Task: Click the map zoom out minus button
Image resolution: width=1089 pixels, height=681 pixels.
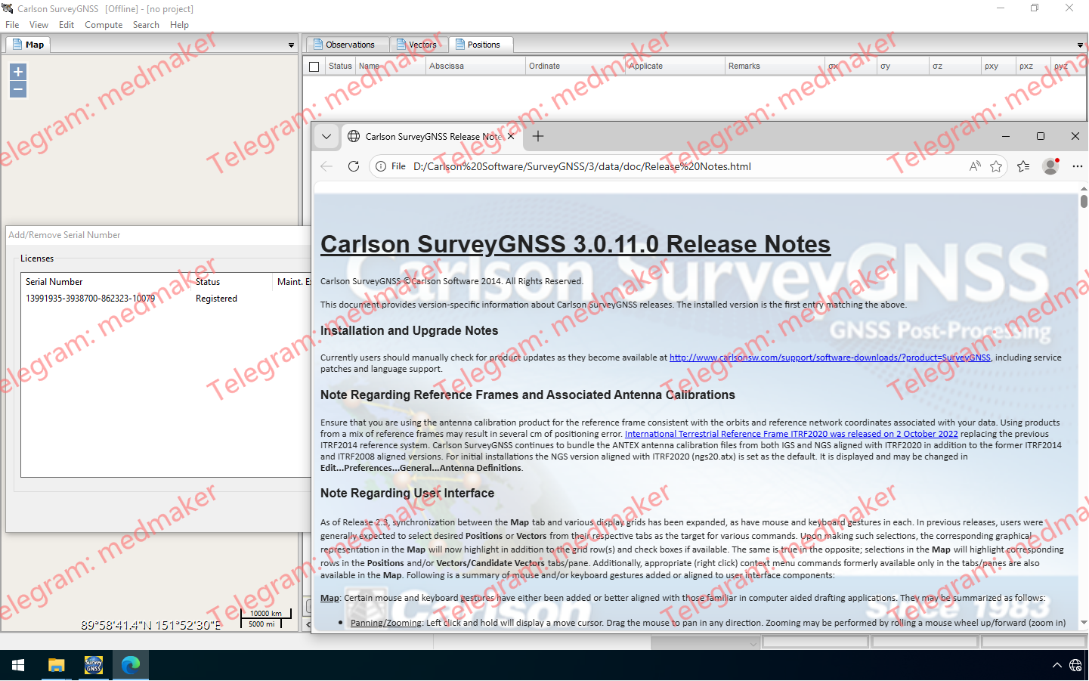Action: 18,90
